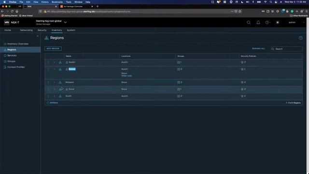This screenshot has height=174, width=309.
Task: Open the Global Manager site switcher dropdown
Action: (65, 23)
